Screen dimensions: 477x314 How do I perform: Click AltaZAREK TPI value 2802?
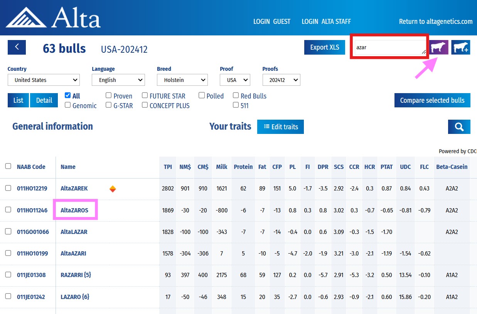coord(168,189)
